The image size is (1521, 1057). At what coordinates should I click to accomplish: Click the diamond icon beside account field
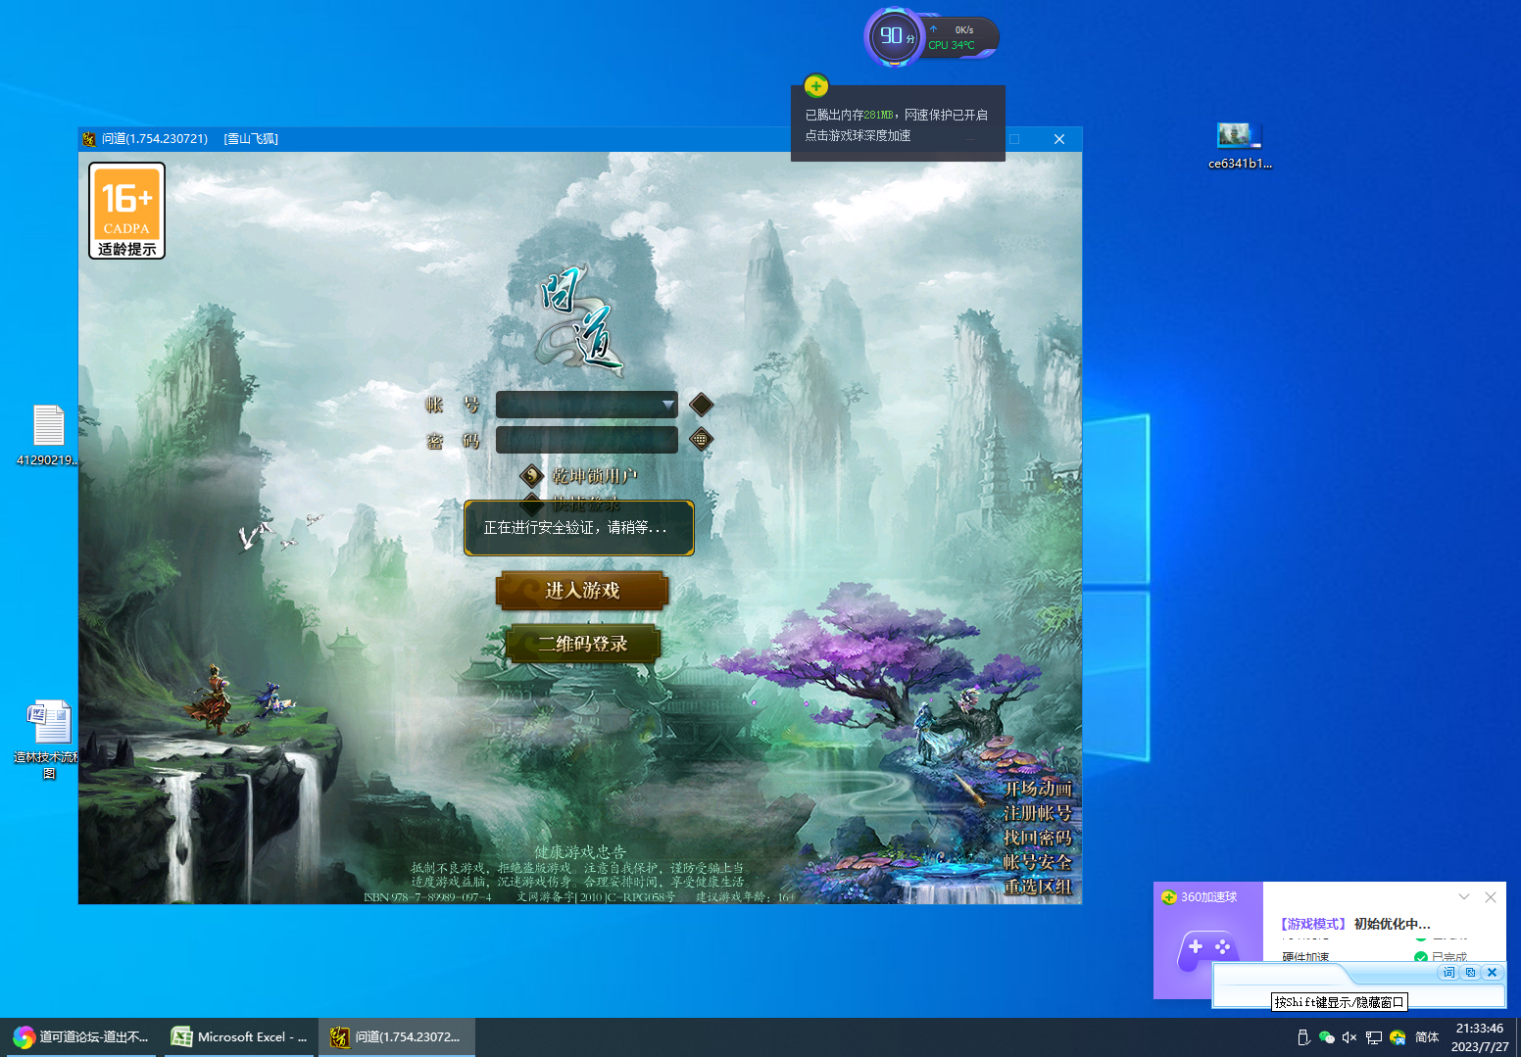[x=701, y=404]
